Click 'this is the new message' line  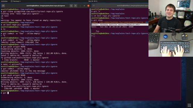pos(23,71)
